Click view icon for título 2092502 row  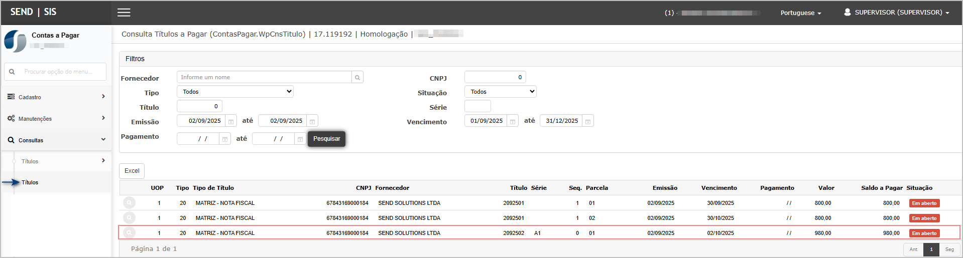(x=130, y=233)
